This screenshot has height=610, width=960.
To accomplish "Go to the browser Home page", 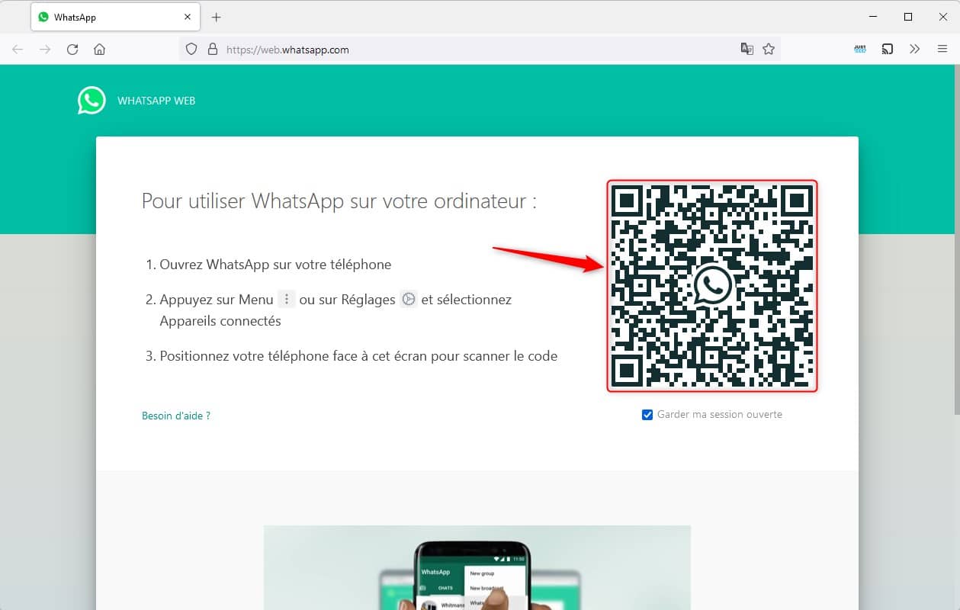I will point(99,50).
